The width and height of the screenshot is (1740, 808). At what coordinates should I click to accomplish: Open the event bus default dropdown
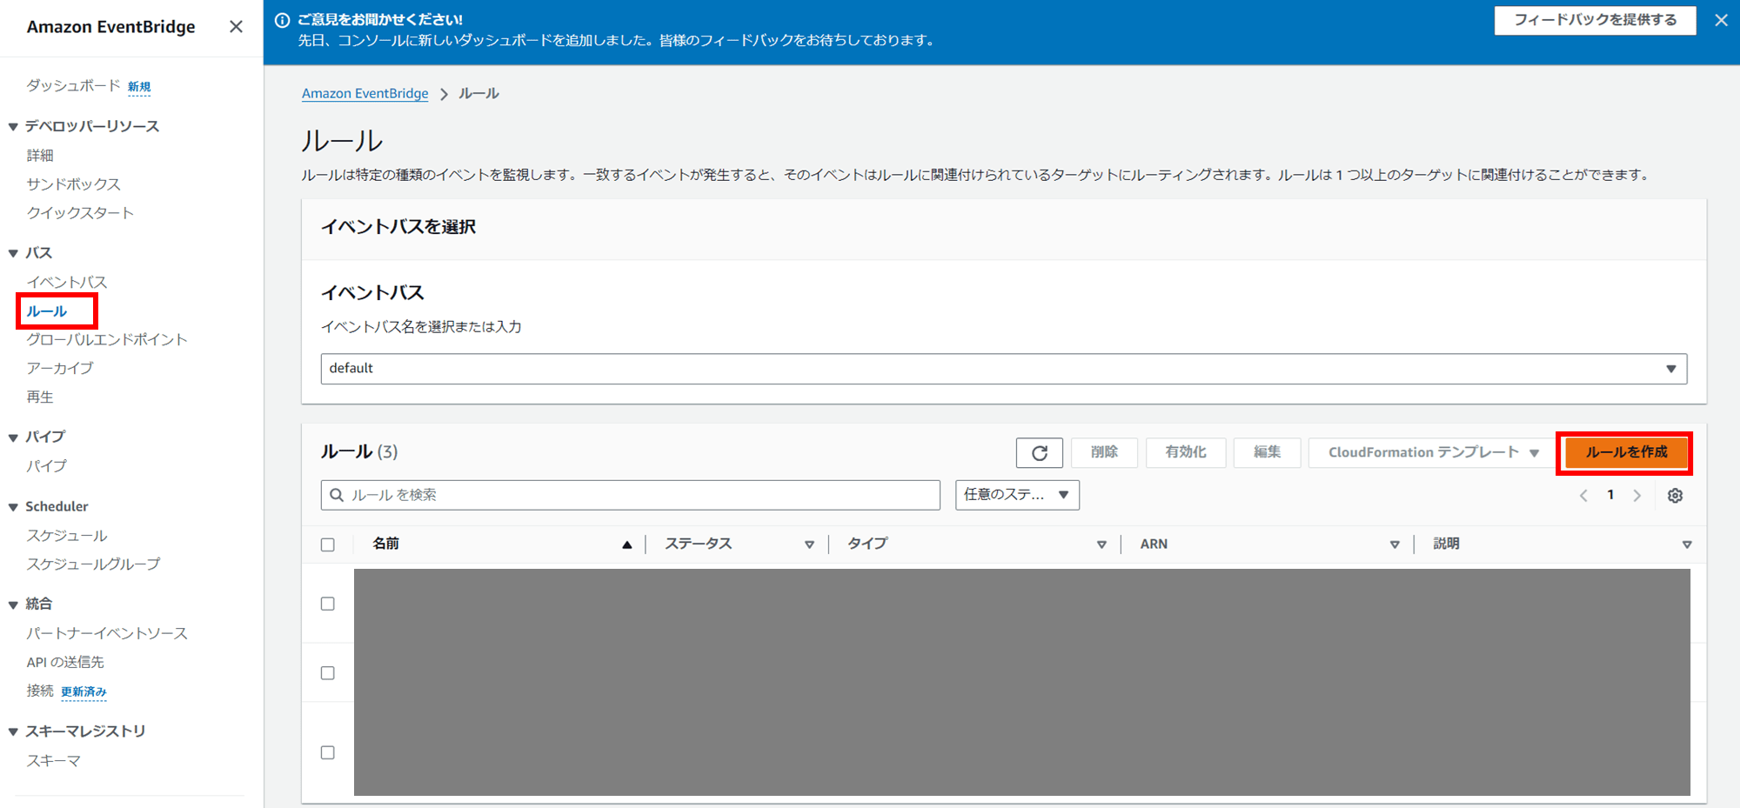[1004, 369]
